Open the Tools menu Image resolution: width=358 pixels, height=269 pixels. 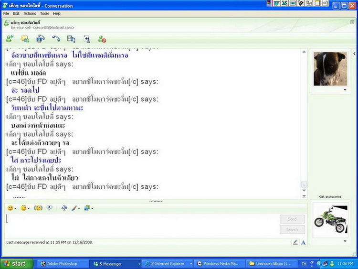44,14
